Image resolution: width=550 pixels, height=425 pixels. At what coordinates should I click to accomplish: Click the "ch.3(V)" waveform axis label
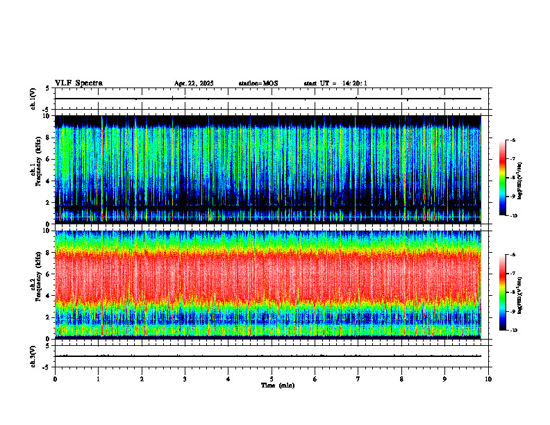pyautogui.click(x=33, y=356)
